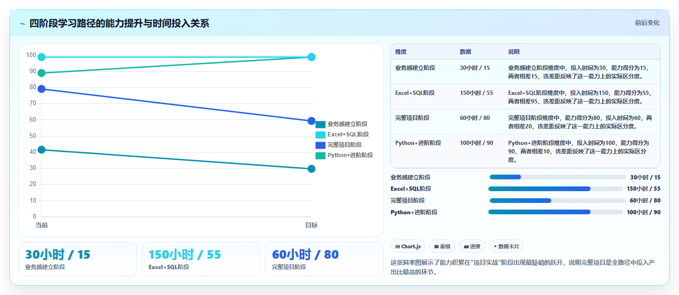Click the 完整项目阶段 progress bar
The height and width of the screenshot is (295, 679).
pyautogui.click(x=558, y=201)
